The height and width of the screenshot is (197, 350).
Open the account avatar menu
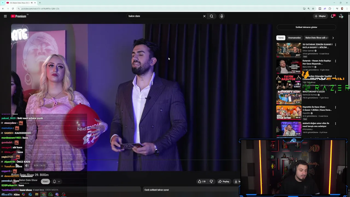pos(341,16)
